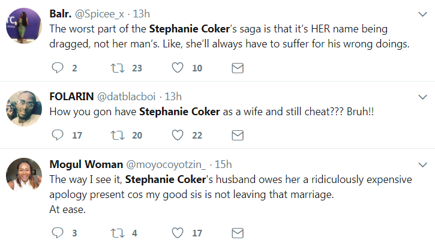Image resolution: width=435 pixels, height=243 pixels.
Task: Reply to FOLARIN's tweet
Action: 58,136
